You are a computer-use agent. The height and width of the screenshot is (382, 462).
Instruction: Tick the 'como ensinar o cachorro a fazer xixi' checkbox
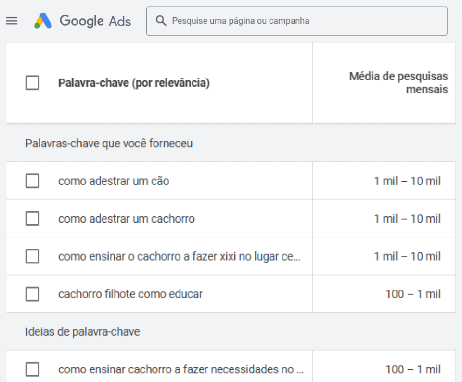coord(32,256)
